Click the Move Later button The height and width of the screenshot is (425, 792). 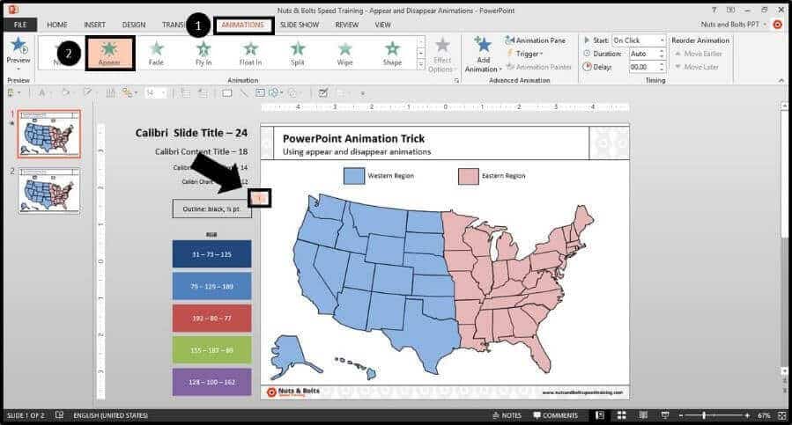click(x=697, y=67)
